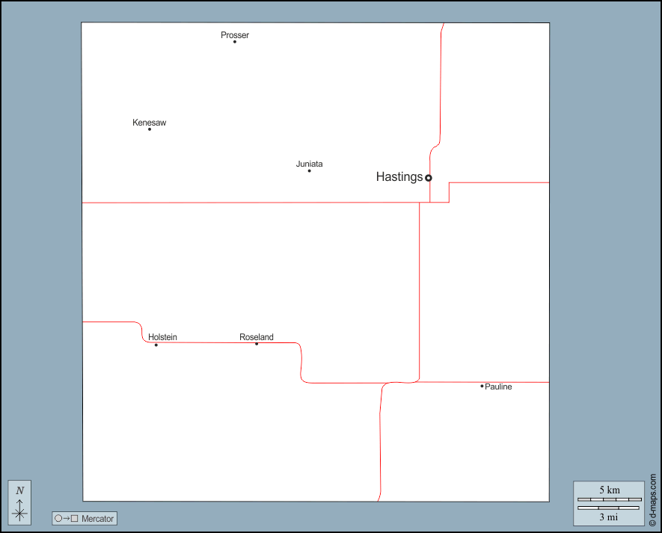This screenshot has height=533, width=662.
Task: Click the Roseland town label
Action: tap(257, 336)
